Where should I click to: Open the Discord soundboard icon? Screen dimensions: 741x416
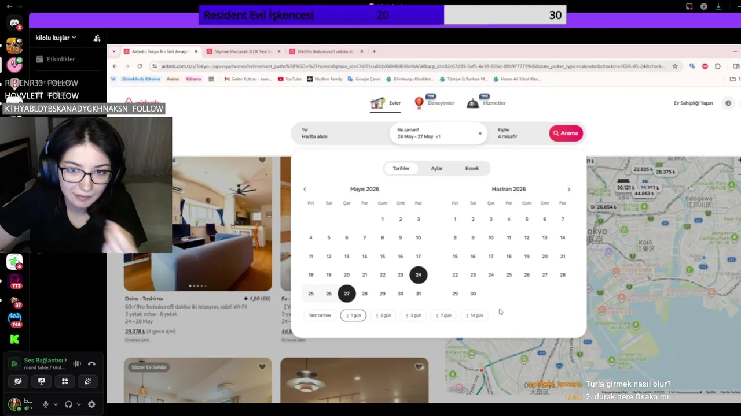pyautogui.click(x=88, y=381)
